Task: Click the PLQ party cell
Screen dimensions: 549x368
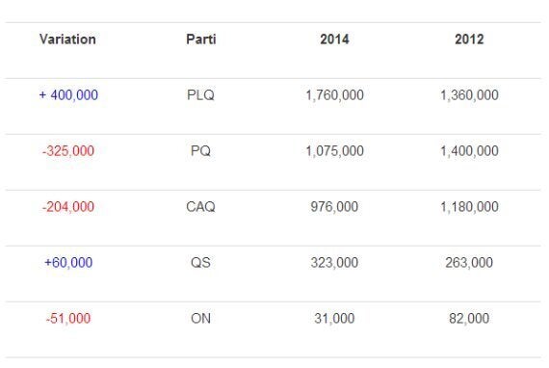Action: [x=200, y=94]
